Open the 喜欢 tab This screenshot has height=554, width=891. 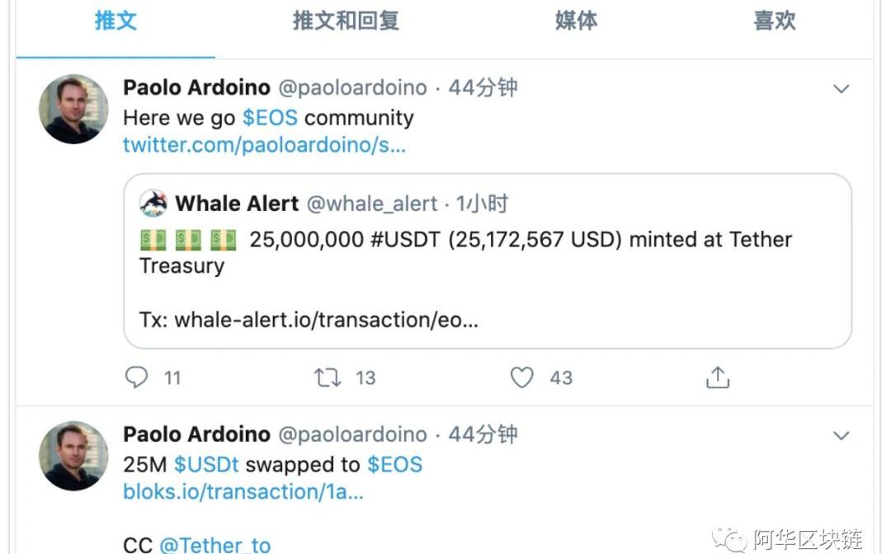click(775, 21)
